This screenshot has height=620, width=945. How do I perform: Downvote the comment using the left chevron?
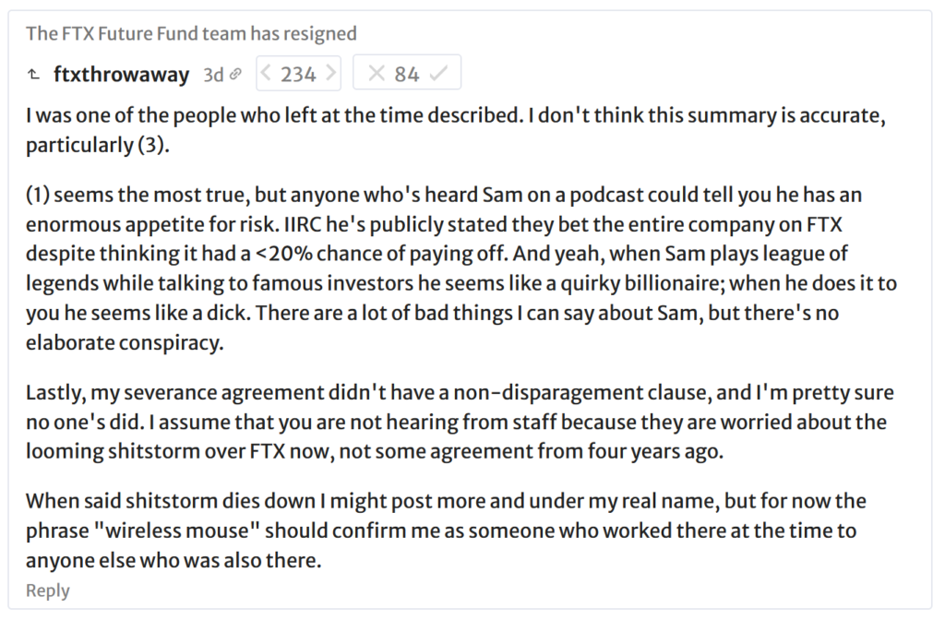(266, 72)
